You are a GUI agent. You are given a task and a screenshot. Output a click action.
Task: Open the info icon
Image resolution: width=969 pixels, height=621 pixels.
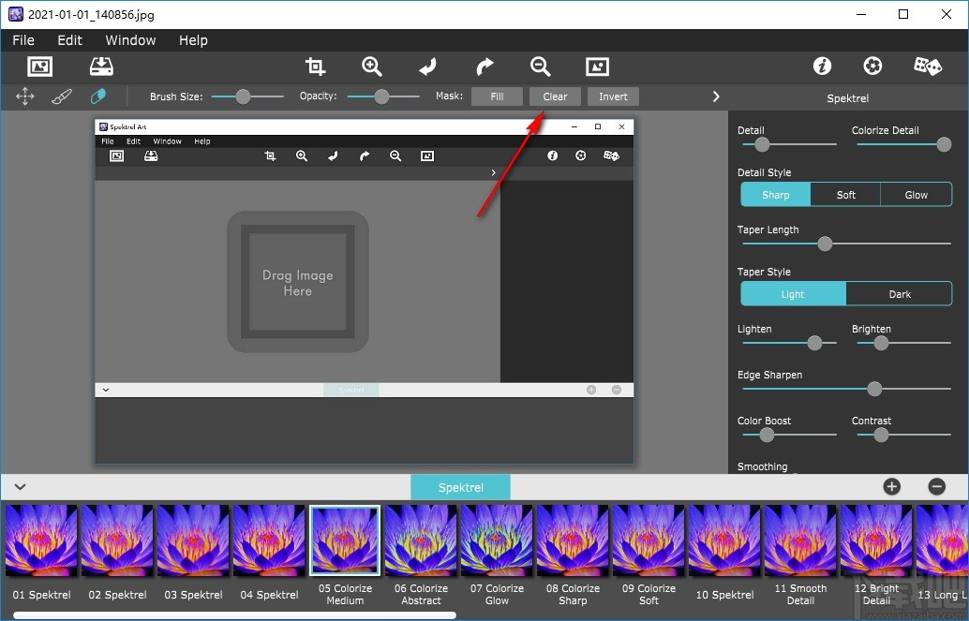tap(822, 67)
